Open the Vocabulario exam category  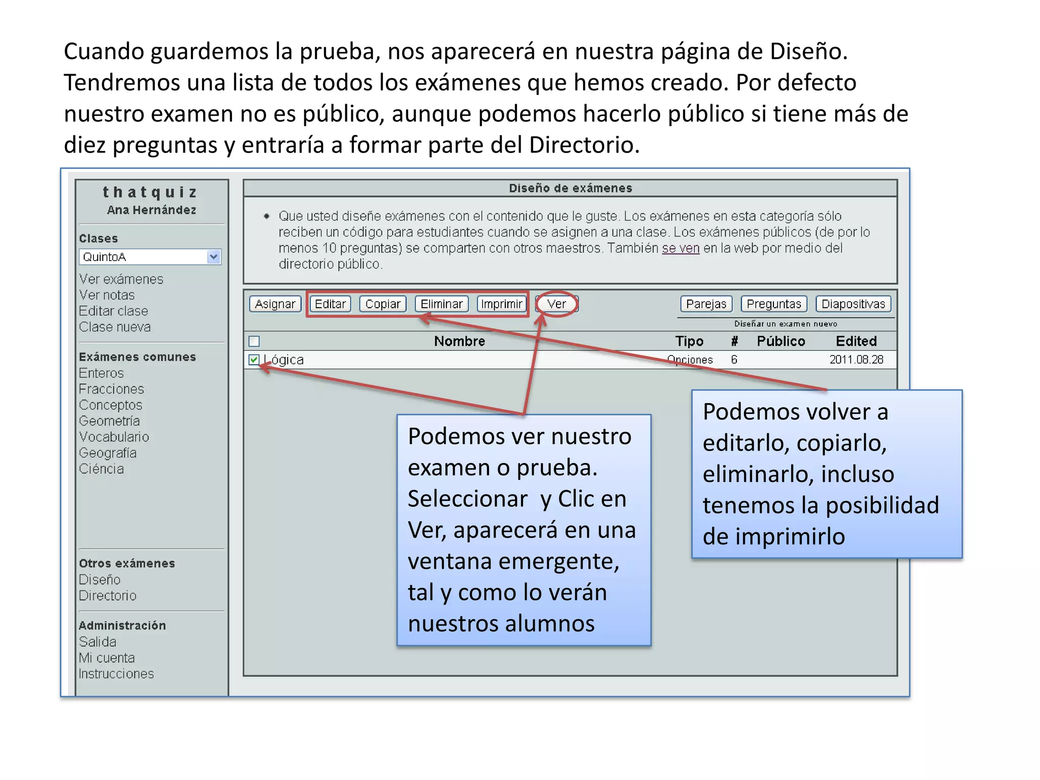114,437
